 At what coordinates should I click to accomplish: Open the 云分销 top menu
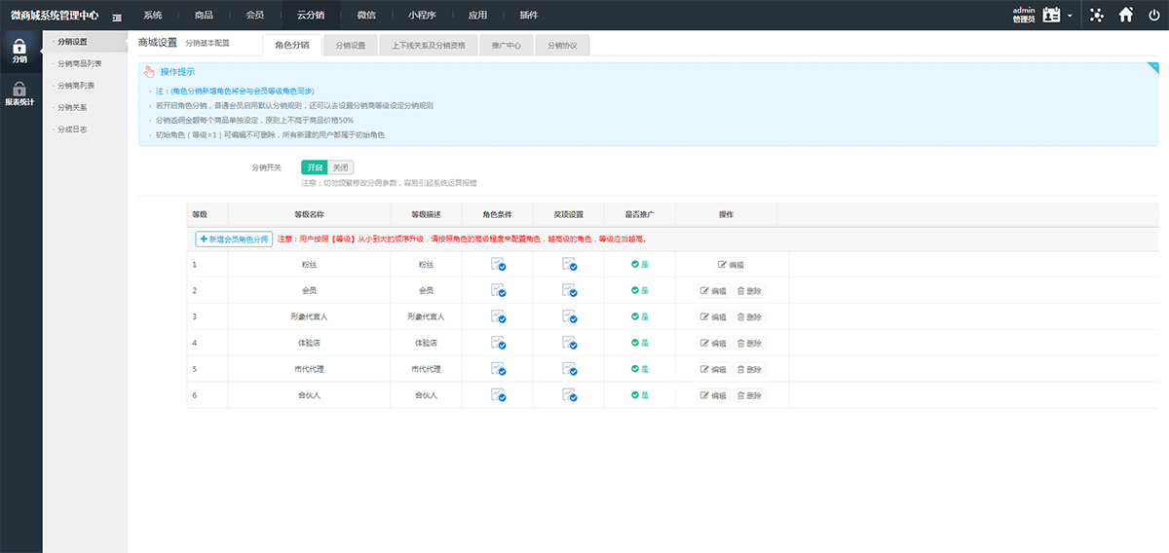pyautogui.click(x=311, y=15)
